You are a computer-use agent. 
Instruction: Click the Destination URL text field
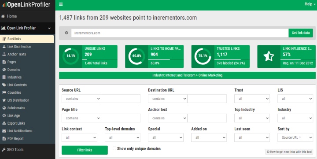[207, 99]
